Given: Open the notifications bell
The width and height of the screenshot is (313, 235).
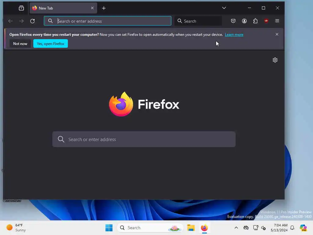Looking at the screenshot, I should 292,228.
